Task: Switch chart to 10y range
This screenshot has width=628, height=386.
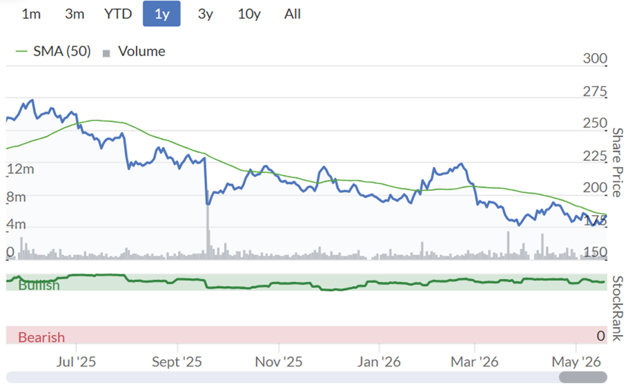Action: coord(249,14)
